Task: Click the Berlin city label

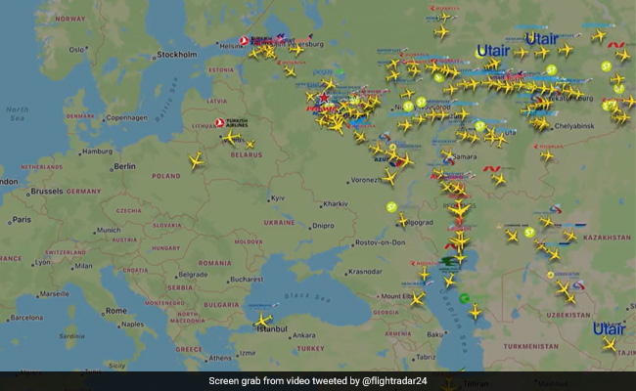Action: click(x=124, y=166)
